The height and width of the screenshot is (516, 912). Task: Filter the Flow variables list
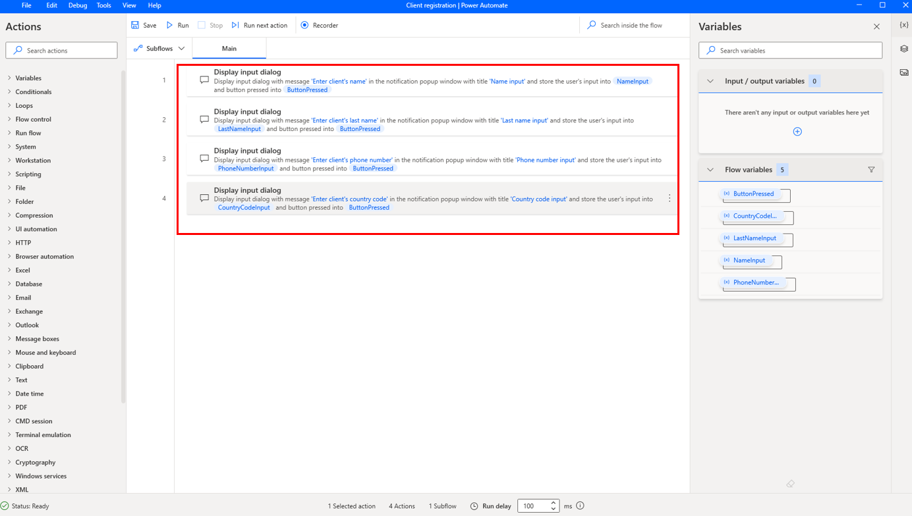pyautogui.click(x=871, y=169)
